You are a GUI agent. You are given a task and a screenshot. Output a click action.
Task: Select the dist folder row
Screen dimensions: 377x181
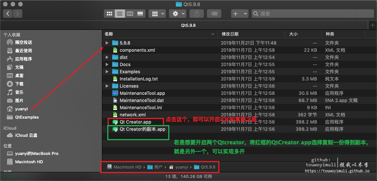(x=239, y=57)
